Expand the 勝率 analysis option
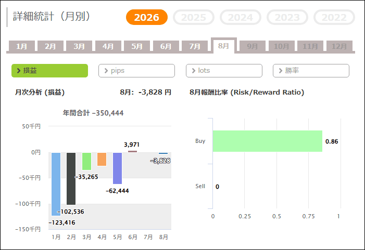Image resolution: width=365 pixels, height=250 pixels. pos(311,71)
